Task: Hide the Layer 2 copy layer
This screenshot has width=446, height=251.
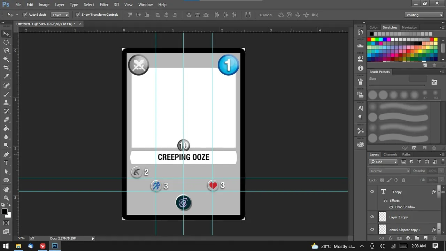Action: 372,217
